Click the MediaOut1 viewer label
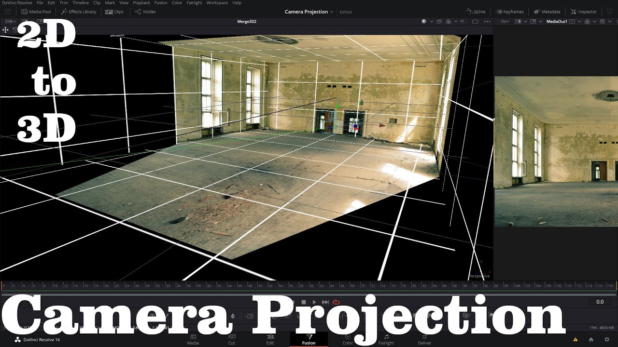618x347 pixels. pyautogui.click(x=557, y=22)
